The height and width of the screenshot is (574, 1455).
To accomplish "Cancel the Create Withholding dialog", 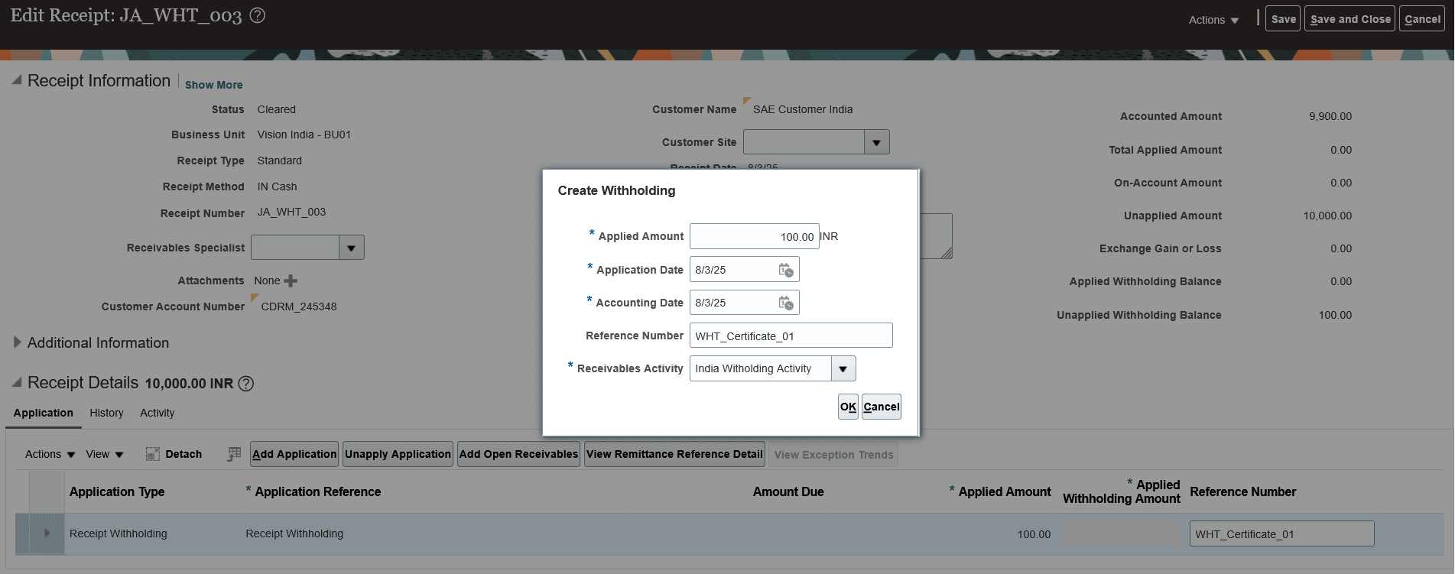I will pos(881,407).
